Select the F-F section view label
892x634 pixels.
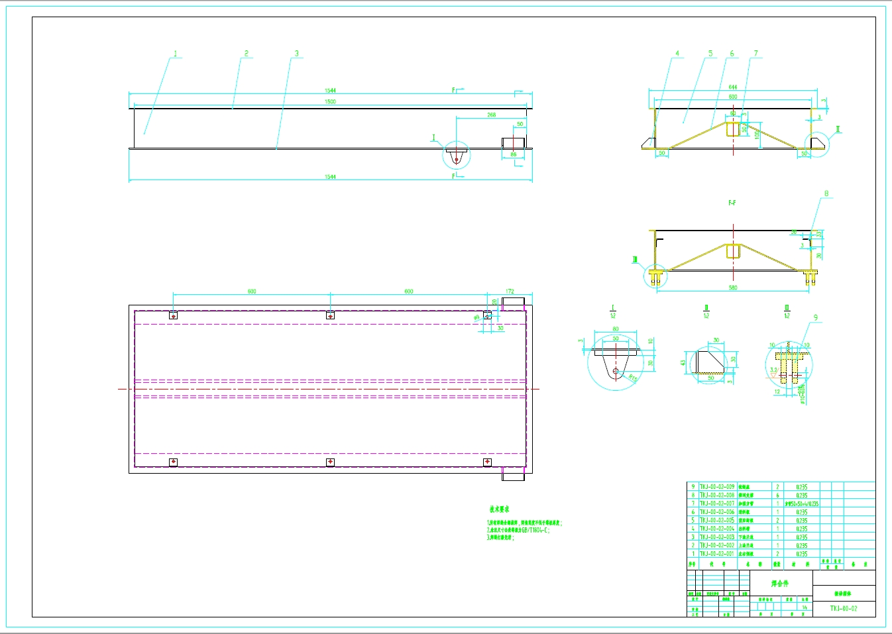pyautogui.click(x=732, y=203)
